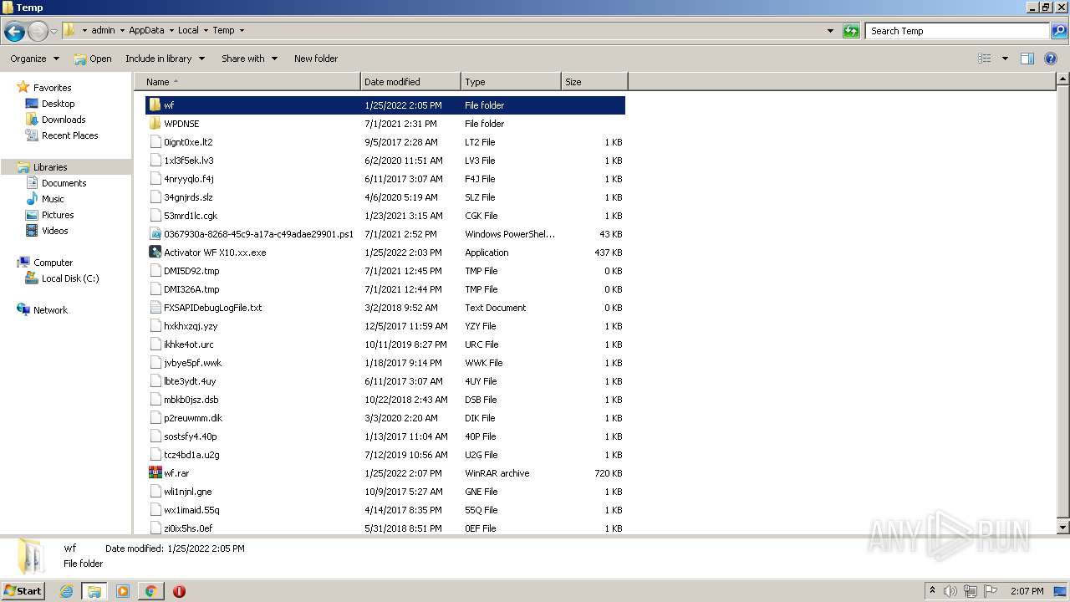Click the Action Center flag tray icon
The width and height of the screenshot is (1070, 602).
pos(991,591)
